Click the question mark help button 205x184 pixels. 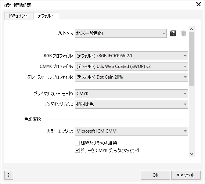(9, 175)
